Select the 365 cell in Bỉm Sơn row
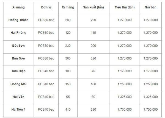Image resolution: width=165 pixels, height=118 pixels. pyautogui.click(x=68, y=58)
